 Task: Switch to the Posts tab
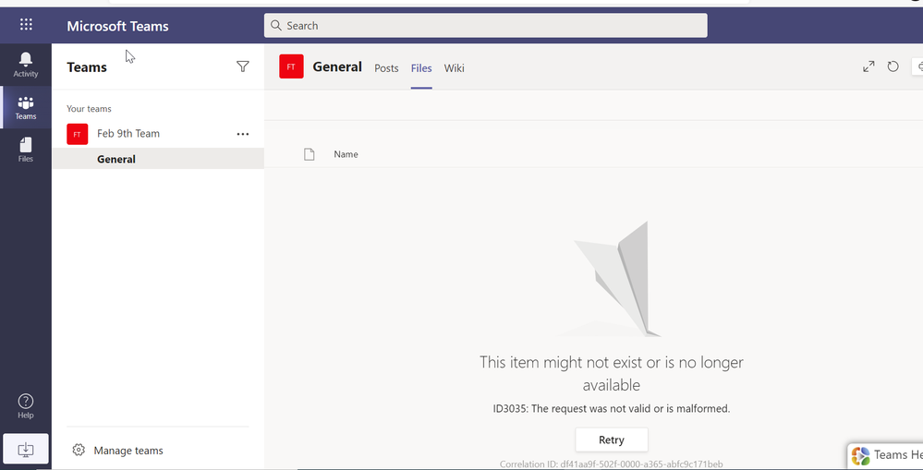pos(386,68)
